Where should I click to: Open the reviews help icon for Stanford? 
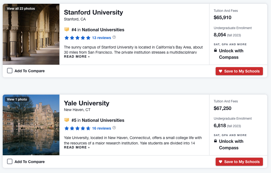pos(114,37)
